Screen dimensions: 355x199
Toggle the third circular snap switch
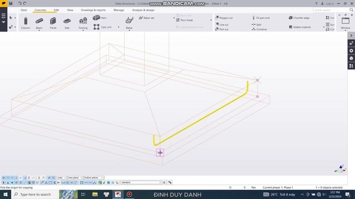[12, 178]
